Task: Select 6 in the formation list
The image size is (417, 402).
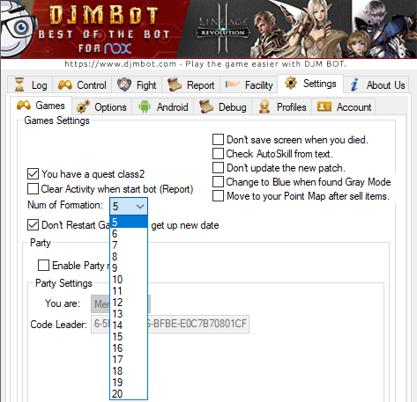Action: [129, 234]
